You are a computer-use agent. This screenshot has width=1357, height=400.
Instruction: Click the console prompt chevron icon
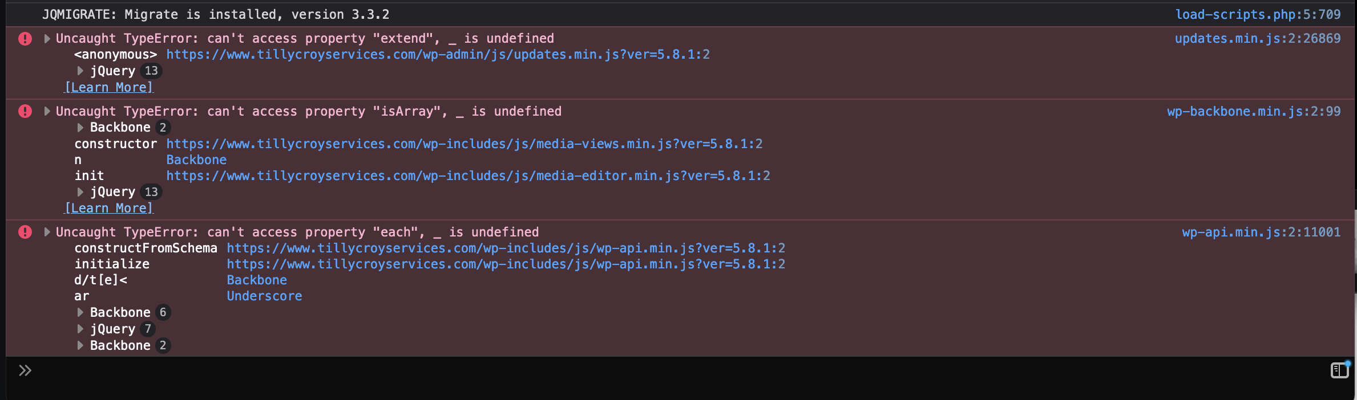(25, 370)
